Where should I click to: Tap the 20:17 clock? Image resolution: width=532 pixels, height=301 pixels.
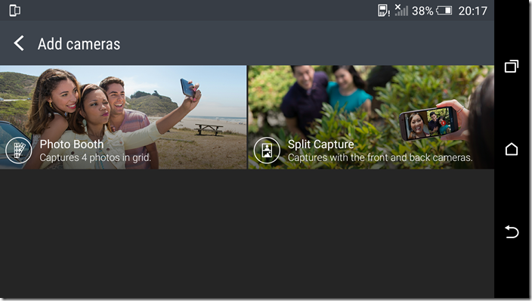point(472,11)
